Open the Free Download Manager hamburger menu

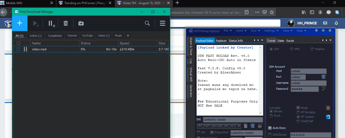point(163,23)
